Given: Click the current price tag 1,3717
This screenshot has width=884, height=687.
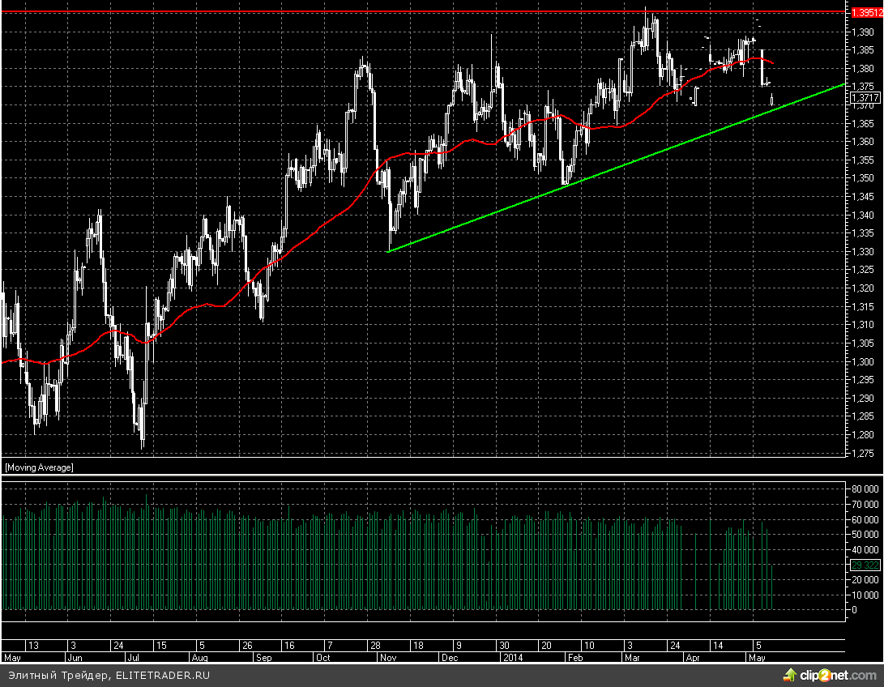Looking at the screenshot, I should click(x=863, y=99).
